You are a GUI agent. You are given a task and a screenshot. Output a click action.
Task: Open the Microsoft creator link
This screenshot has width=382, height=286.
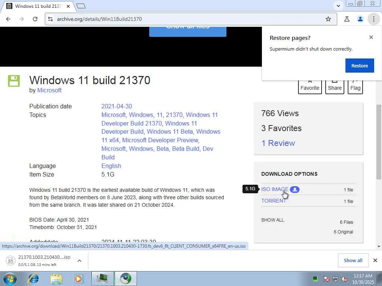click(49, 90)
